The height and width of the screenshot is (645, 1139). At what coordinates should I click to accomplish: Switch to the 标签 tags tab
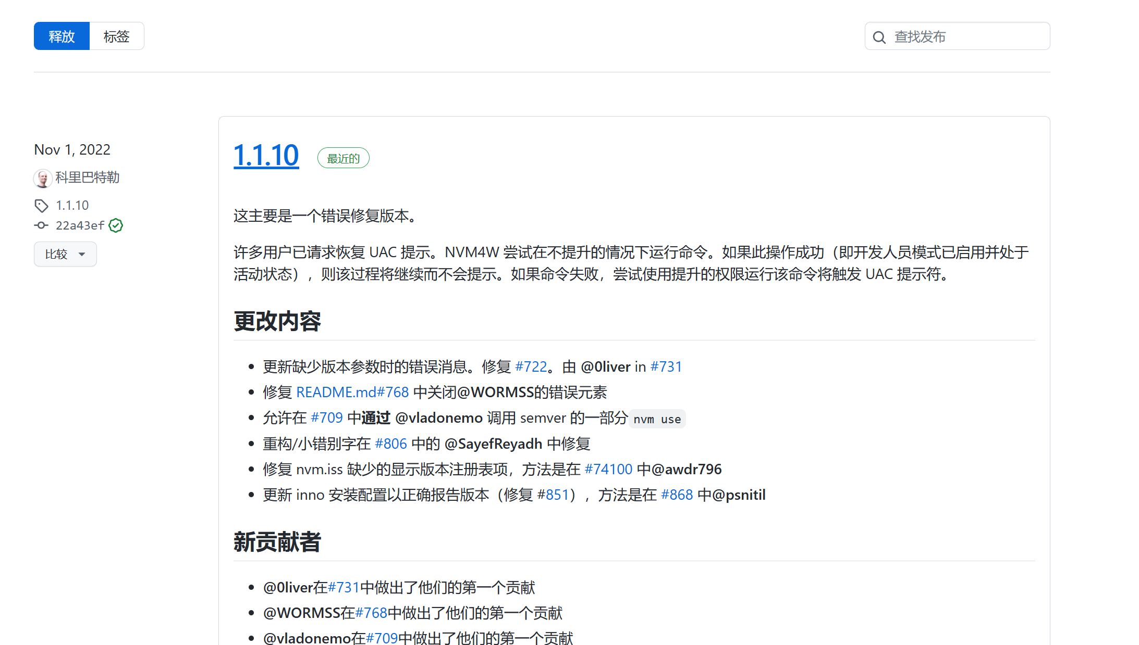[x=116, y=36]
